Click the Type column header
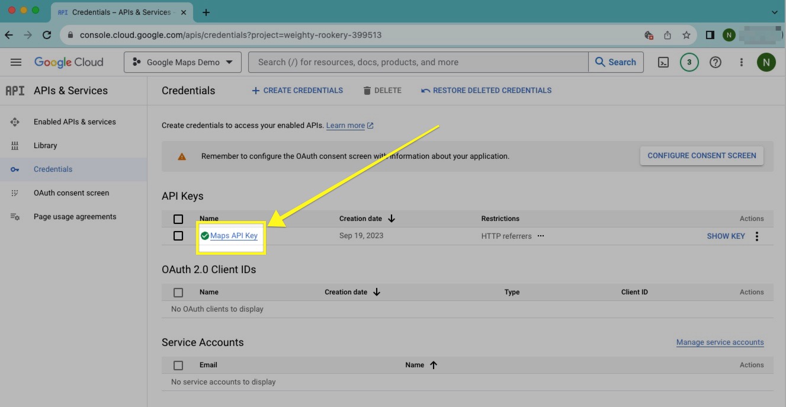 point(512,292)
